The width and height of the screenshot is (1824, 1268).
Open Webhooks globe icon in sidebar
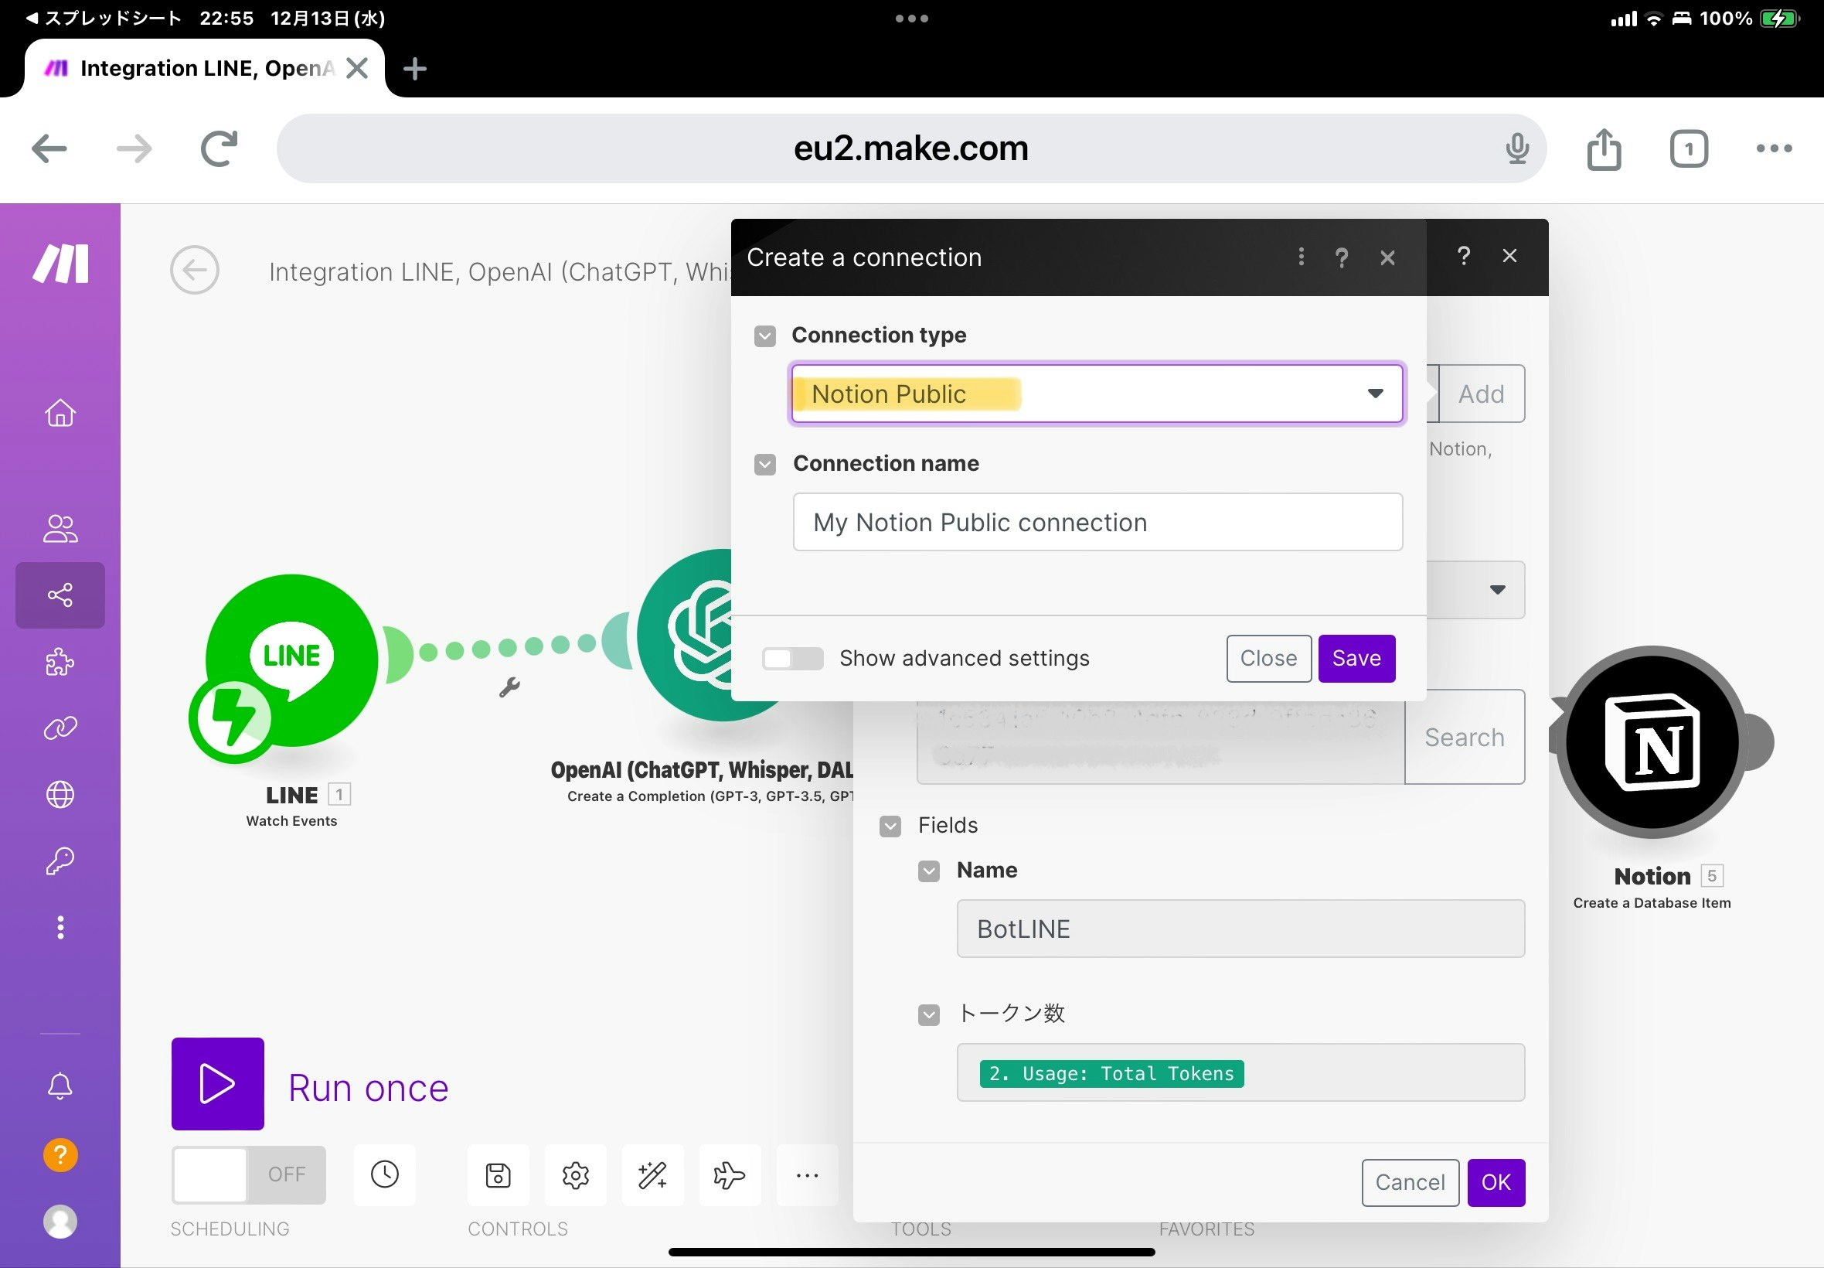(60, 795)
